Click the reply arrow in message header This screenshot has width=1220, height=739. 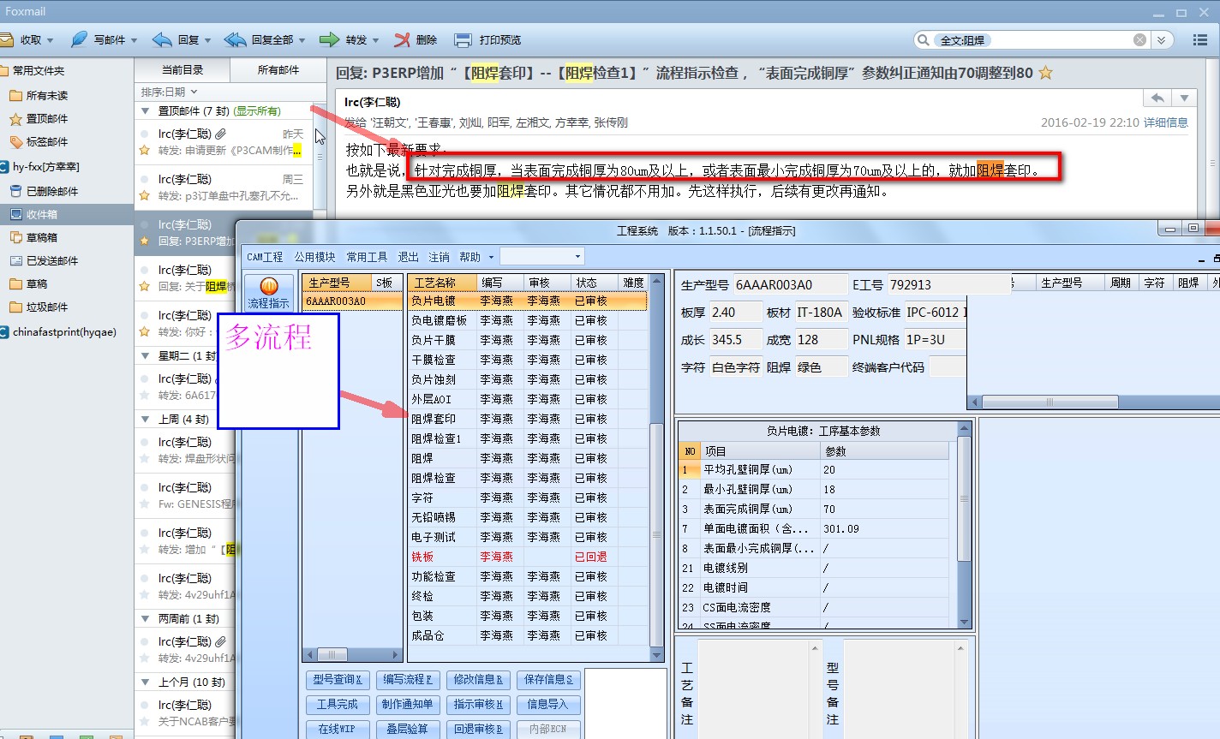point(1157,98)
